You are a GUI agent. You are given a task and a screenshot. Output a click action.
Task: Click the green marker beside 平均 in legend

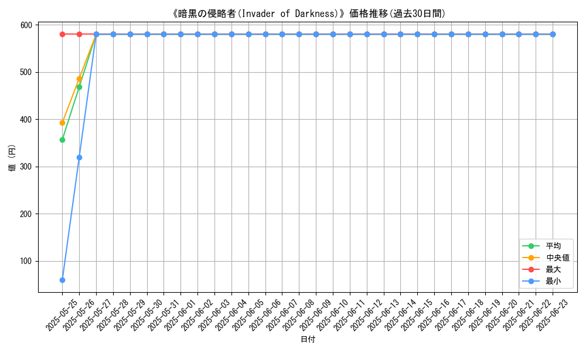[x=531, y=246]
